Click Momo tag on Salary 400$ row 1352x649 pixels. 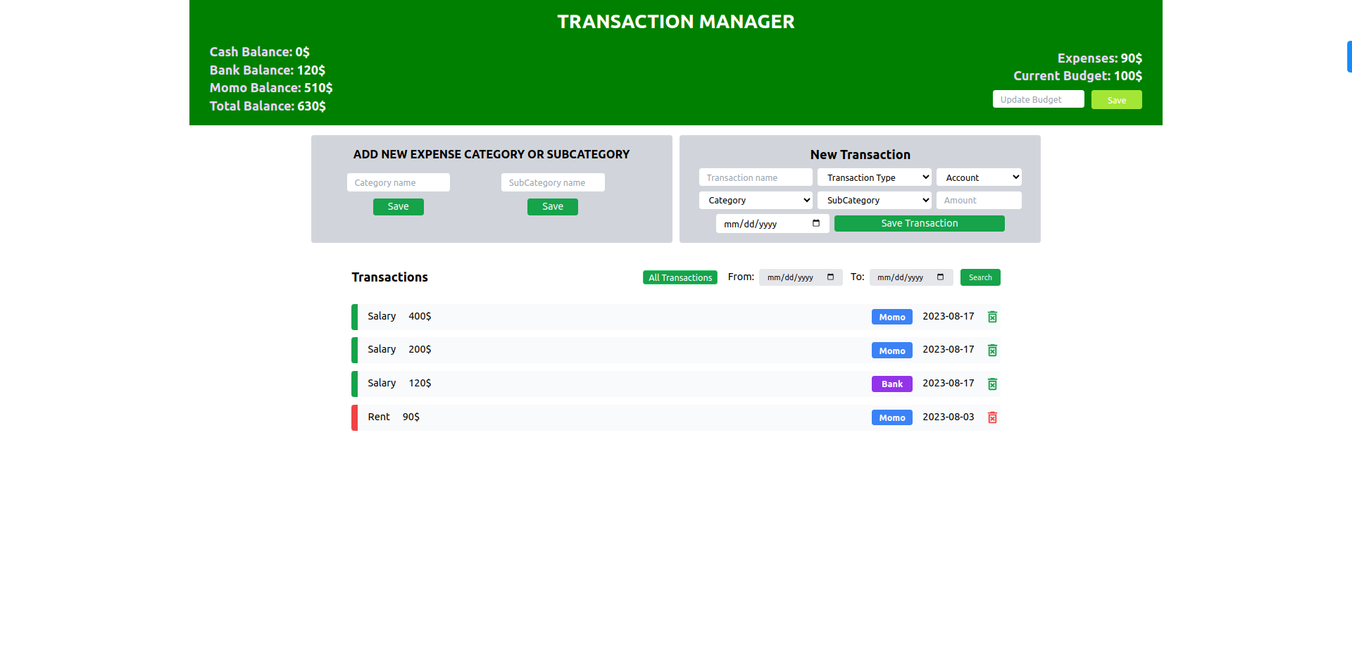click(x=892, y=317)
